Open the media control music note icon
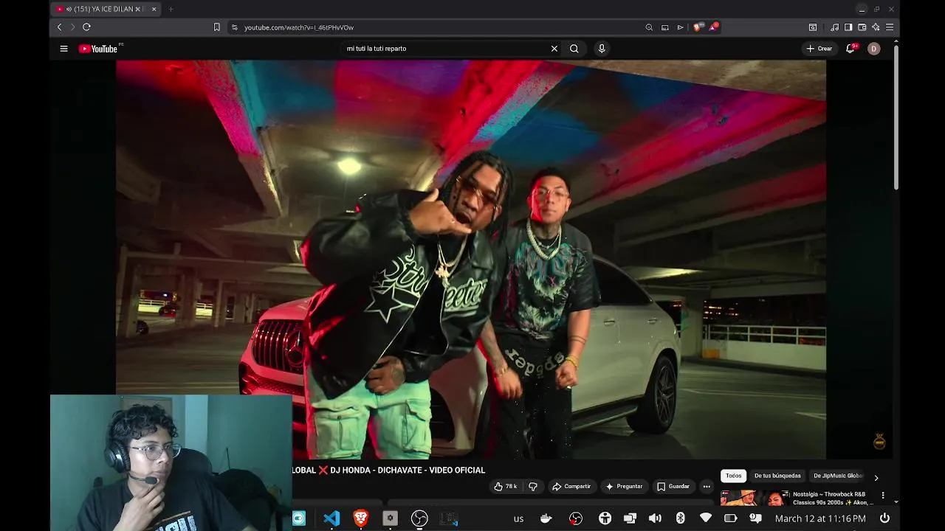The height and width of the screenshot is (531, 945). click(834, 27)
